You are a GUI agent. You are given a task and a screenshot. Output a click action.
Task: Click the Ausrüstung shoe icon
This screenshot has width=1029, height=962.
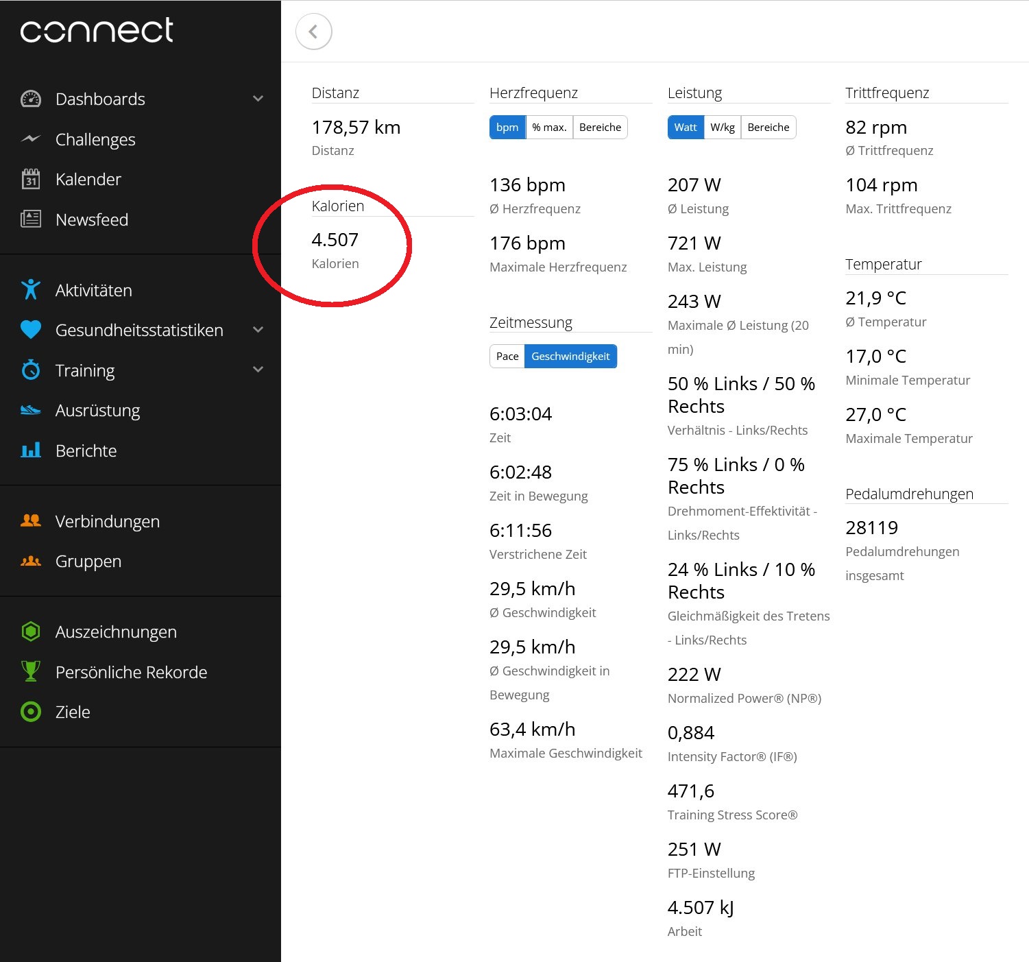point(31,410)
